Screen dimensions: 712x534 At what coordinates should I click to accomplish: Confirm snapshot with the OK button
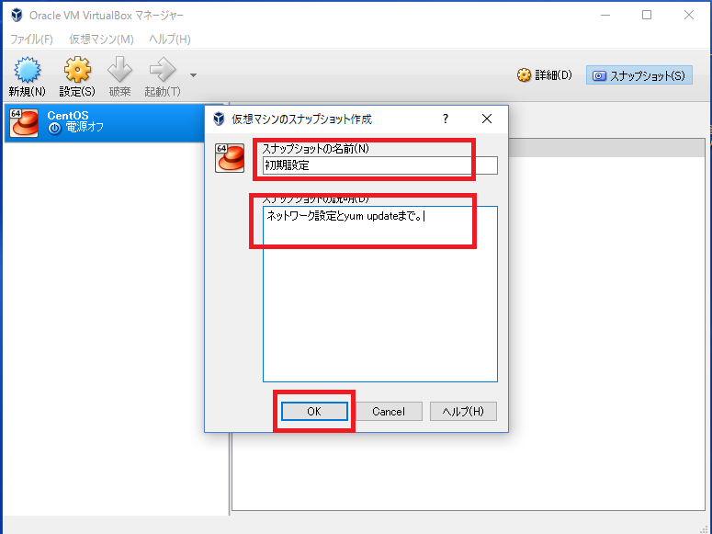click(x=314, y=411)
